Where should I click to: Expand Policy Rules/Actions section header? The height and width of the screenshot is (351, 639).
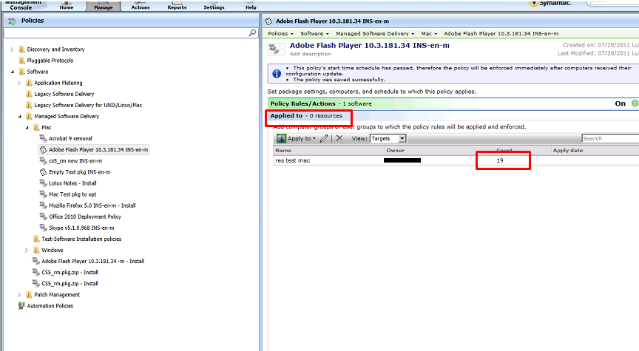pos(453,104)
